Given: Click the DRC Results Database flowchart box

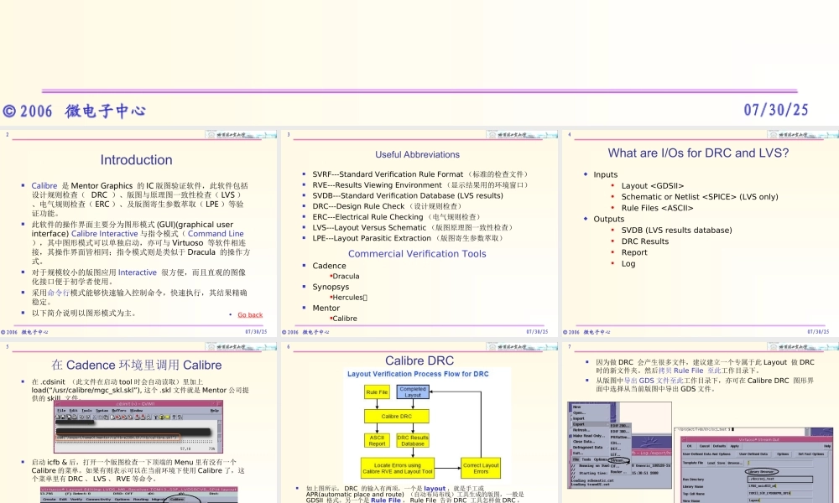Looking at the screenshot, I should [x=413, y=440].
